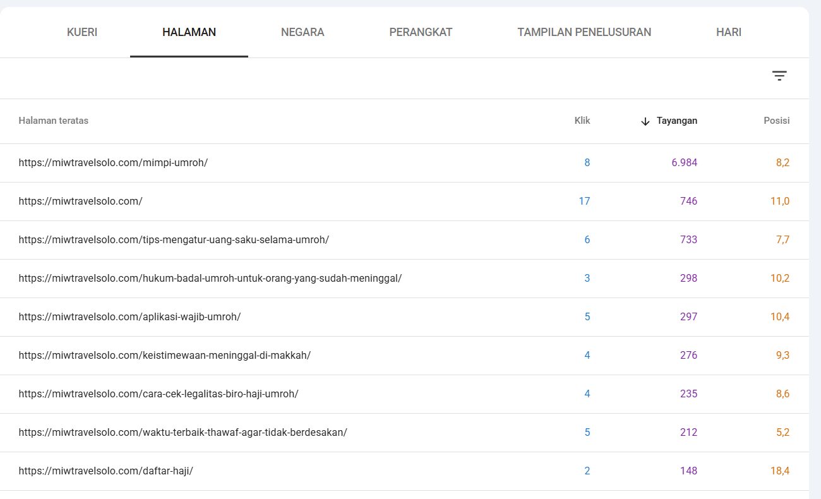Click the Tayangan sort arrow icon

click(x=645, y=121)
